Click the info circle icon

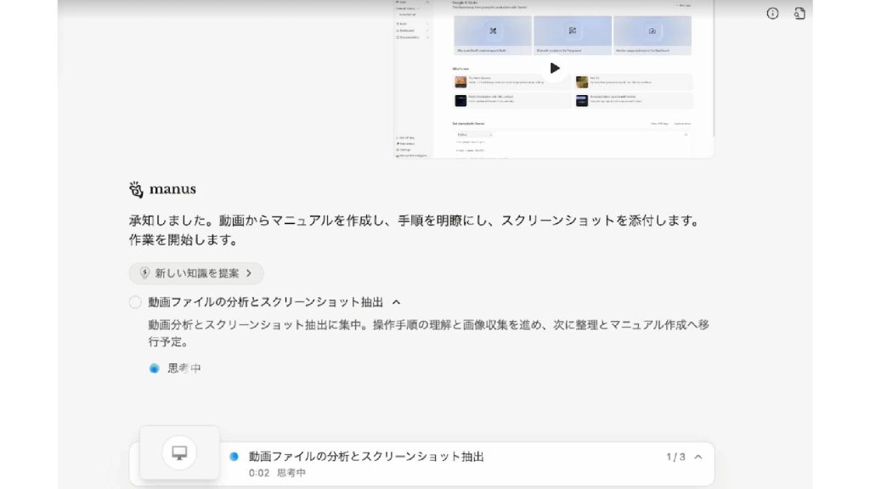point(772,14)
